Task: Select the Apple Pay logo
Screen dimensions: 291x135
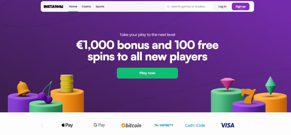Action: pos(67,125)
